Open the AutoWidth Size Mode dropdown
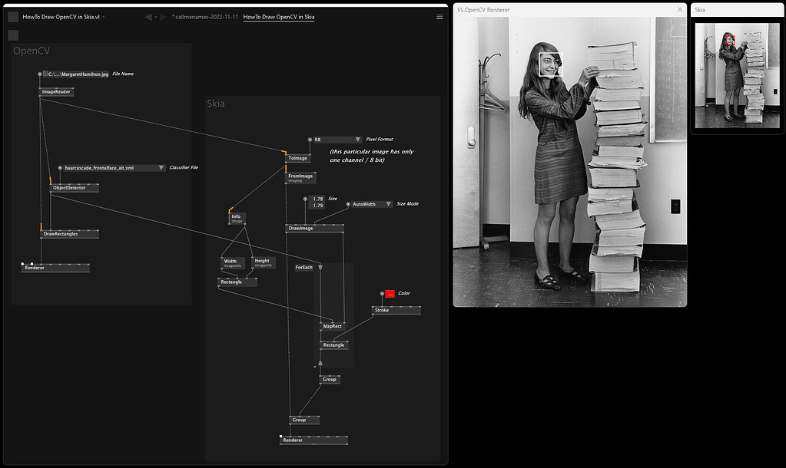 388,204
